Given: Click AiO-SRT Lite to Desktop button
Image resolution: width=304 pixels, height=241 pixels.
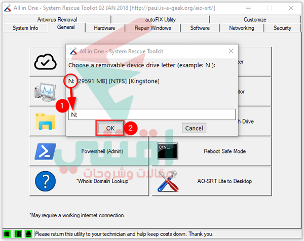Looking at the screenshot, I should 212,181.
